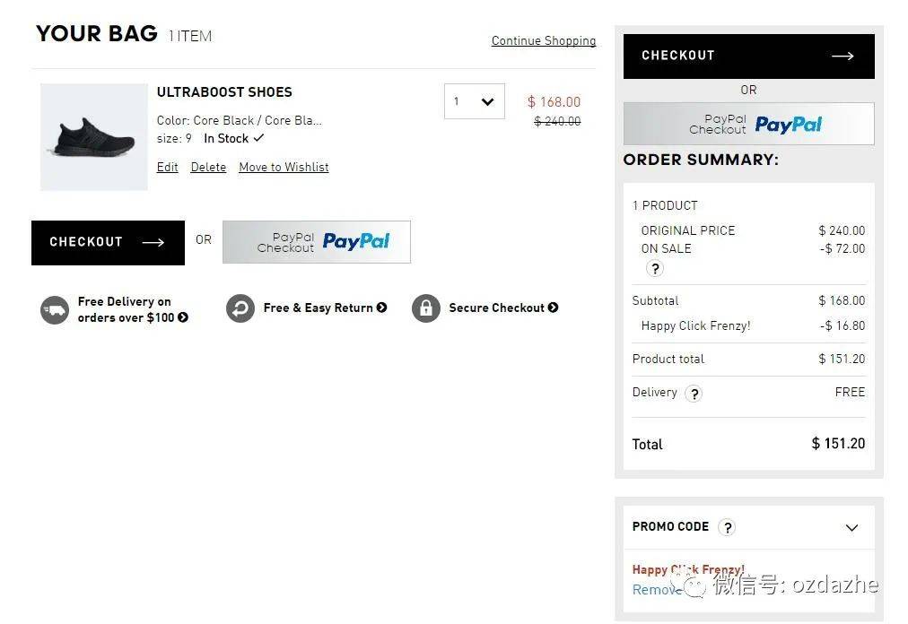
Task: Open Free Delivery on orders over $100 info
Action: (133, 309)
